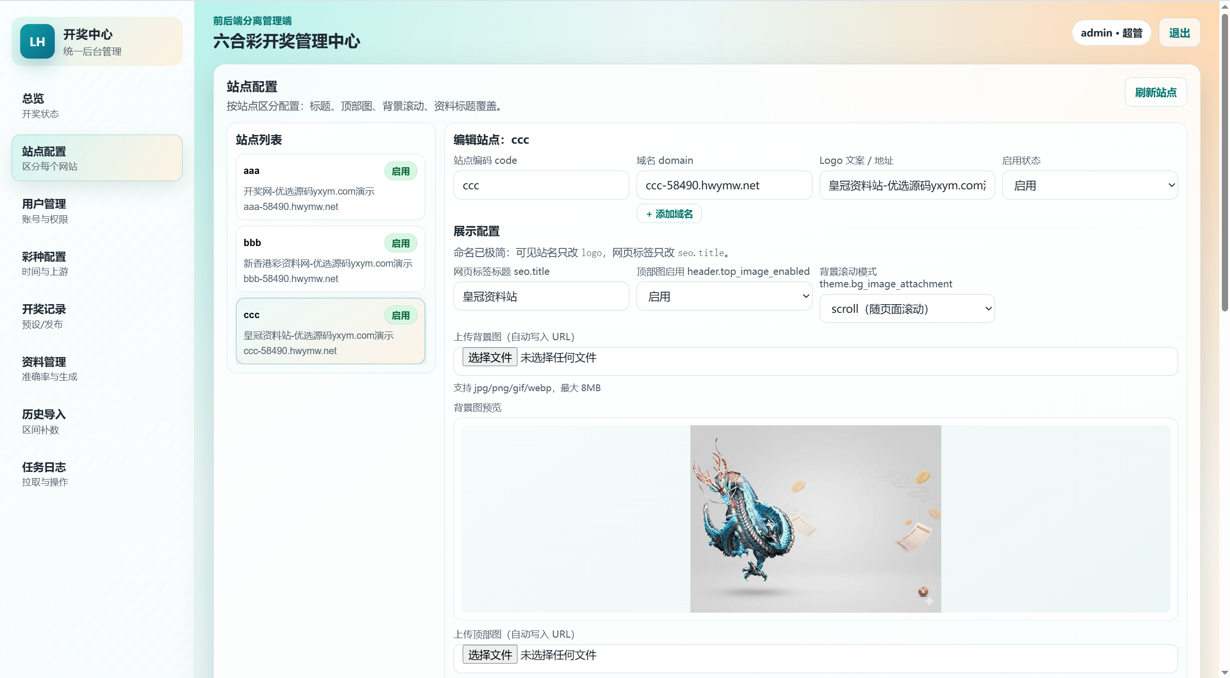
Task: Click the admin · 超管 user badge
Action: pyautogui.click(x=1111, y=33)
